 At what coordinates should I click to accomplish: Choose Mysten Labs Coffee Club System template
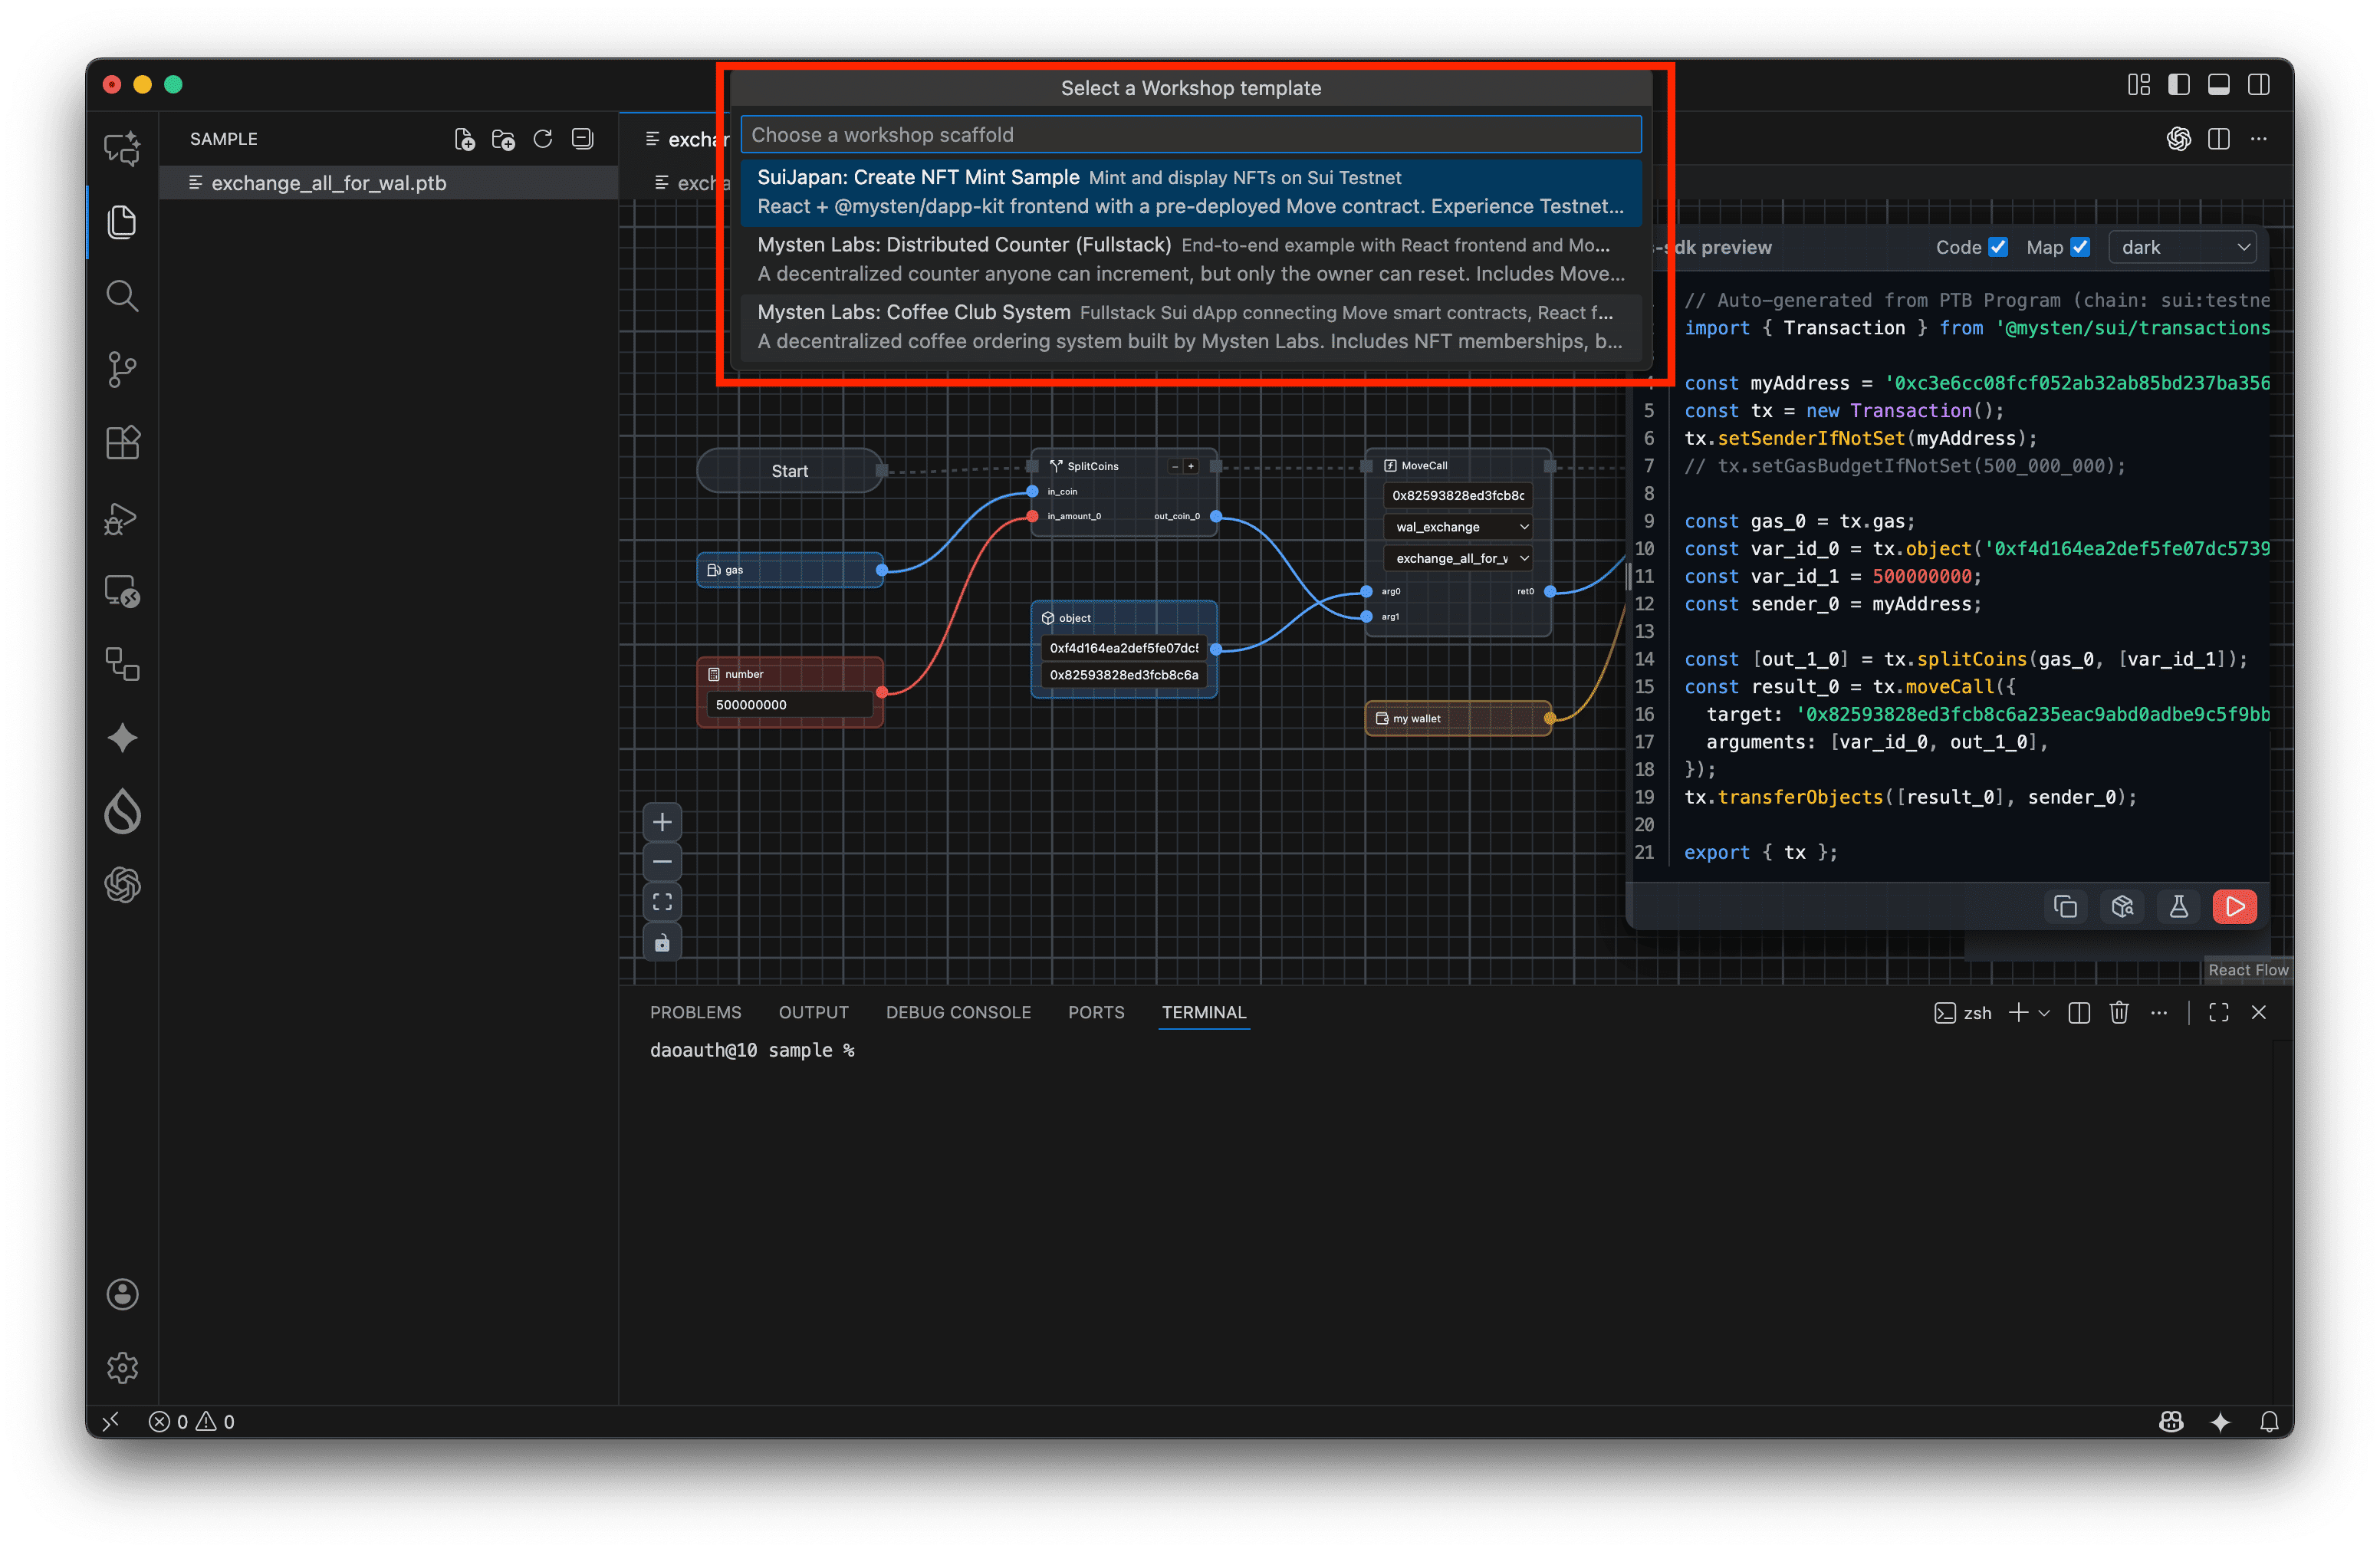pyautogui.click(x=1190, y=327)
